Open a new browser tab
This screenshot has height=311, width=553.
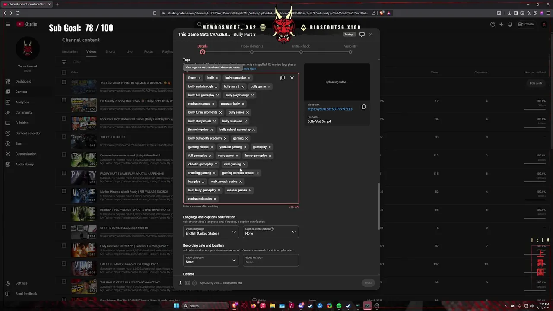click(x=57, y=4)
